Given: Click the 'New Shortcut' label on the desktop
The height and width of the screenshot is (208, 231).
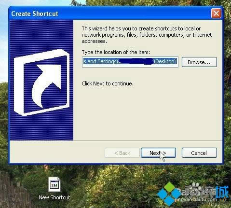Looking at the screenshot, I should (54, 197).
